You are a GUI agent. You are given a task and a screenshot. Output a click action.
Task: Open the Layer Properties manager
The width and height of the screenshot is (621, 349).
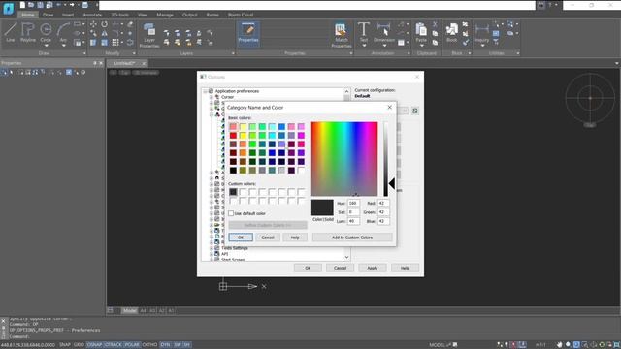click(x=149, y=36)
